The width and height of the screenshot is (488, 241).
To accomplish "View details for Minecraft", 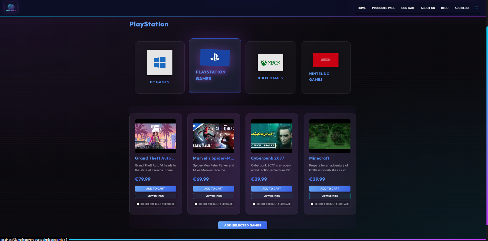I will click(x=330, y=196).
